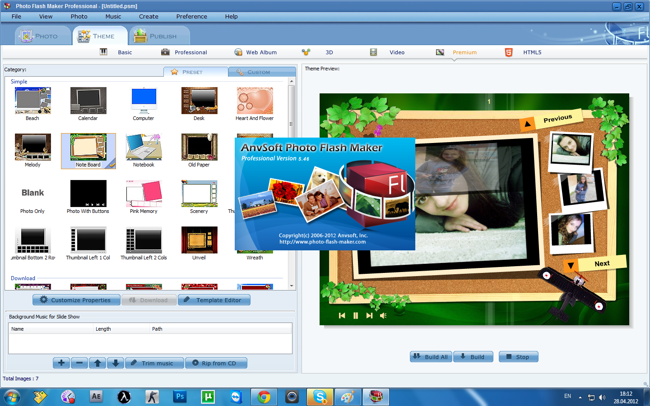Skip to next slide in preview
The height and width of the screenshot is (406, 650).
pyautogui.click(x=370, y=316)
